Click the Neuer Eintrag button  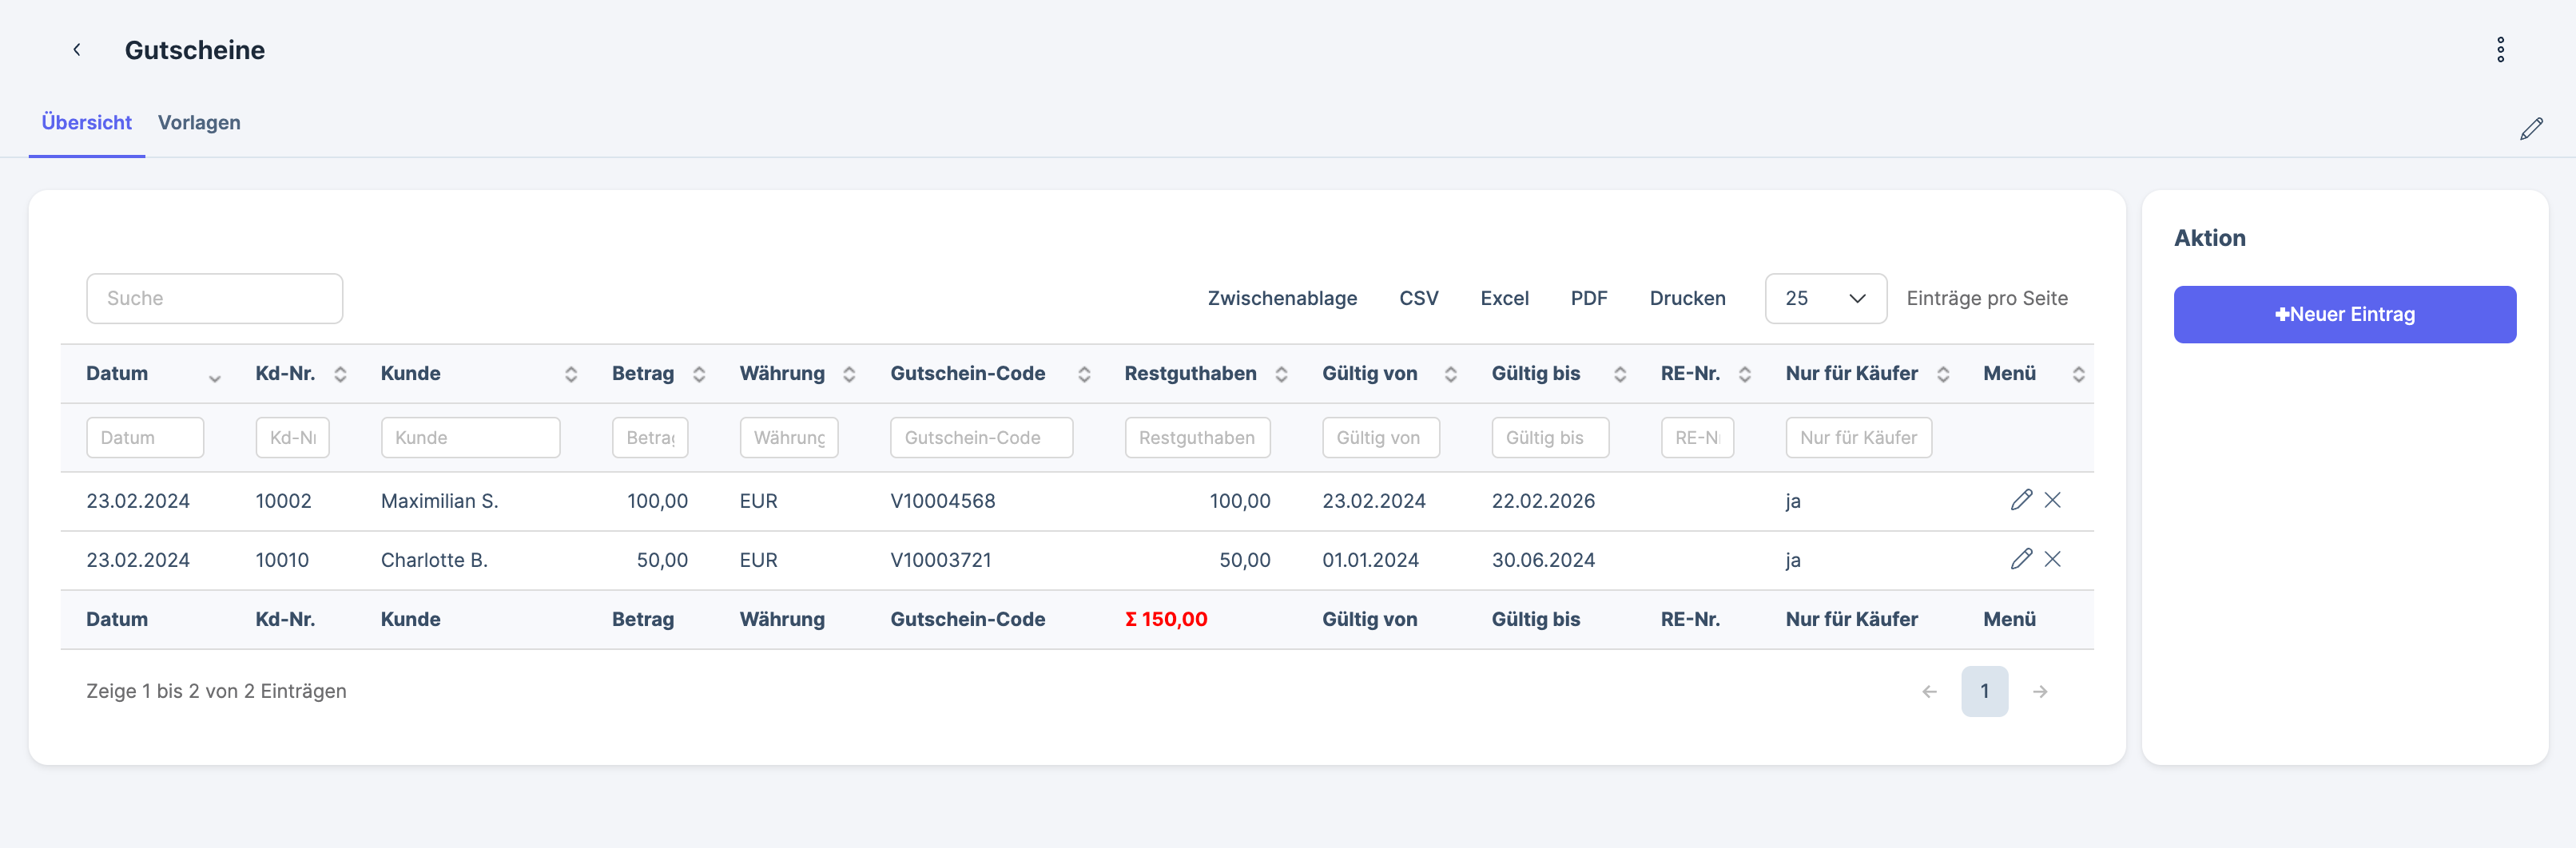click(x=2344, y=315)
